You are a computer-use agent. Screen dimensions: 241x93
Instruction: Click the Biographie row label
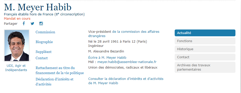pos(44,42)
